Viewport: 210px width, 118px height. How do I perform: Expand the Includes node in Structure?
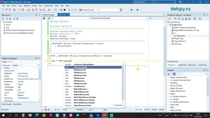pos(2,22)
